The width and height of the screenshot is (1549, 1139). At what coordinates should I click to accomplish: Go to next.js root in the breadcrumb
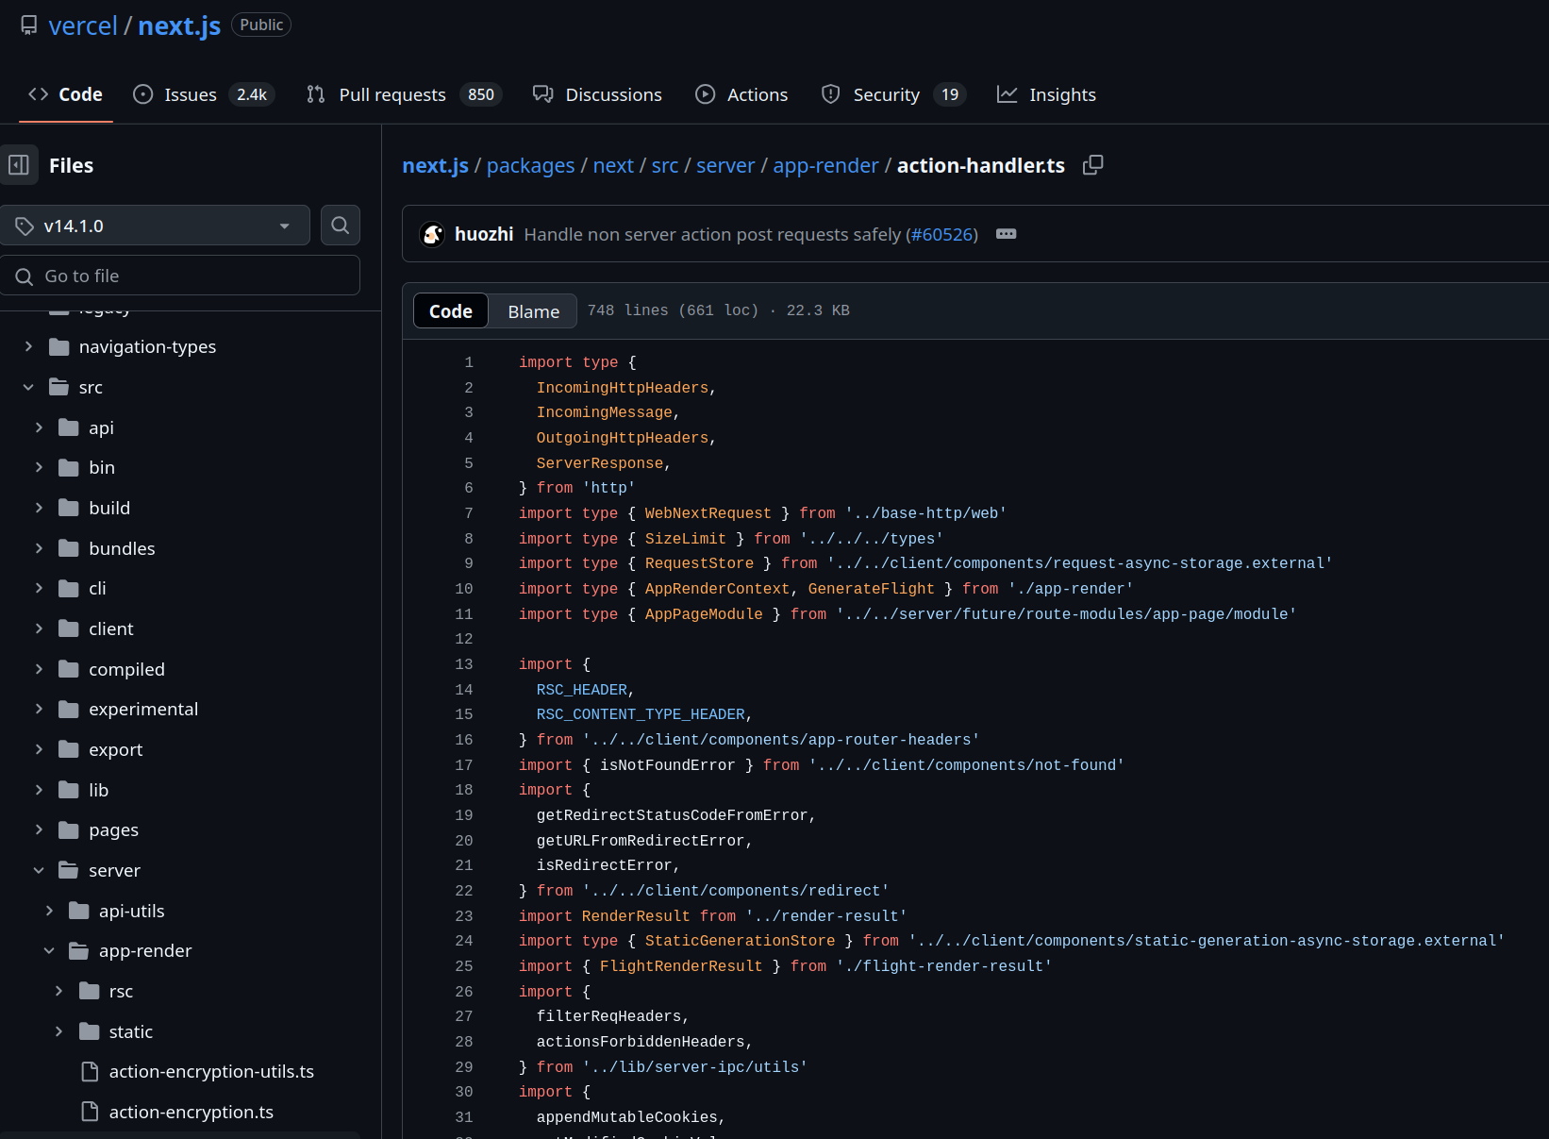[x=435, y=165]
